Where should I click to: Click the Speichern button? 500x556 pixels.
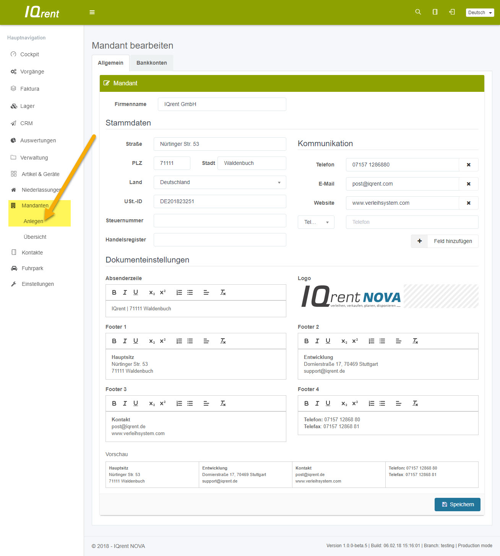click(x=458, y=504)
